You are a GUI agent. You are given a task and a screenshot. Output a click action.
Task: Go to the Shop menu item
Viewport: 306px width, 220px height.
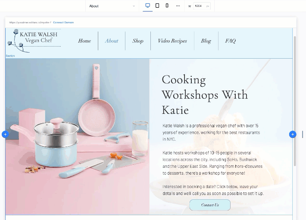(138, 41)
